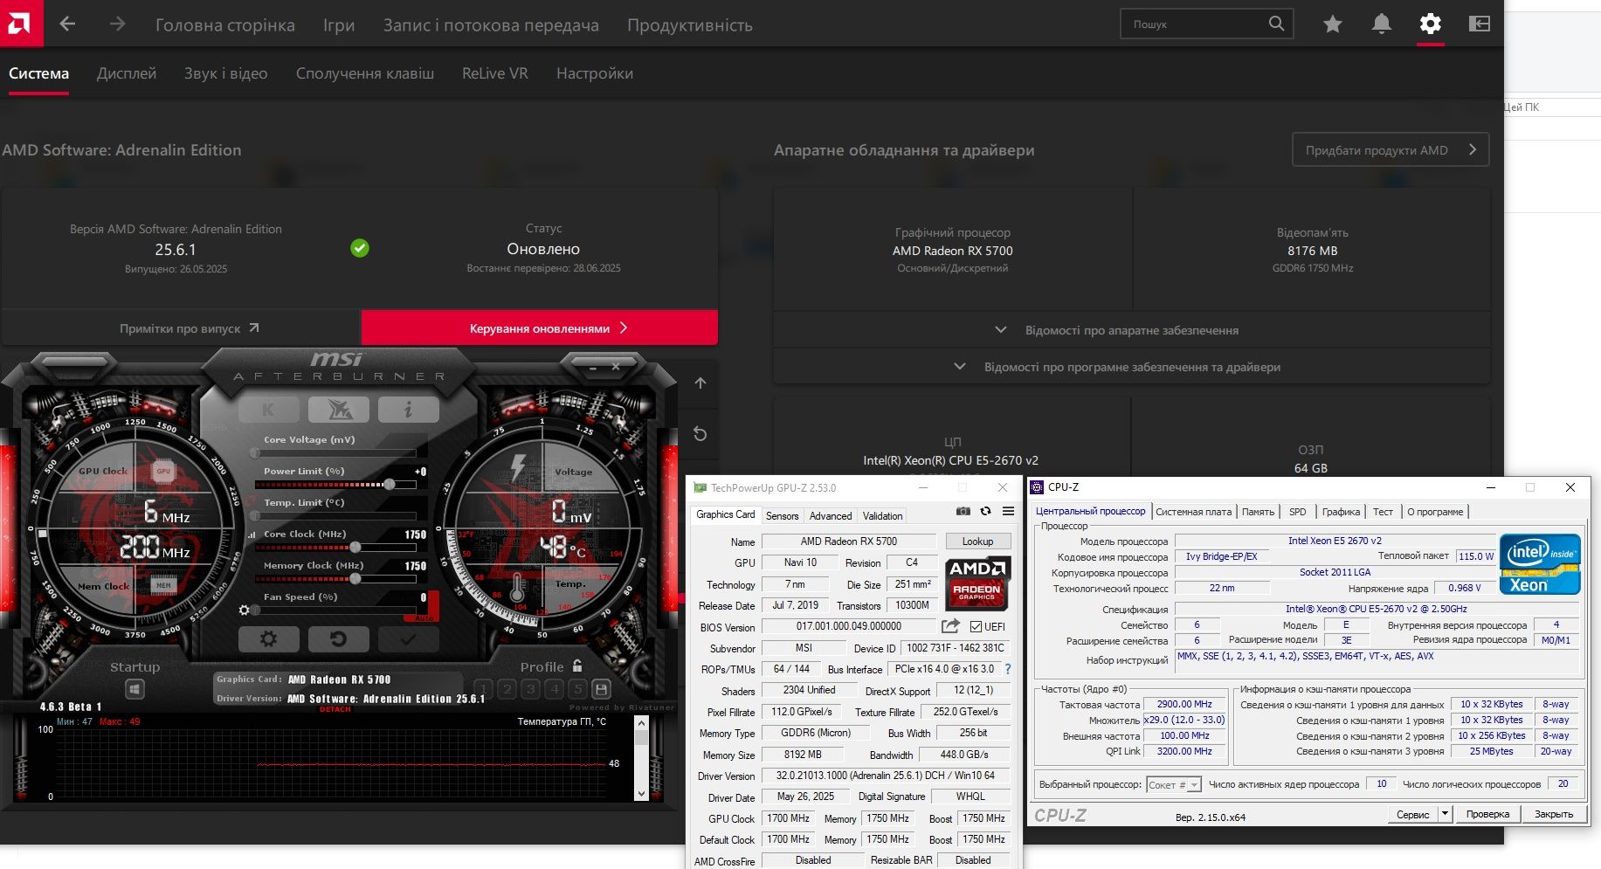This screenshot has width=1601, height=869.
Task: Click the Intel Xeon logo in CPU-Z
Action: (1540, 564)
